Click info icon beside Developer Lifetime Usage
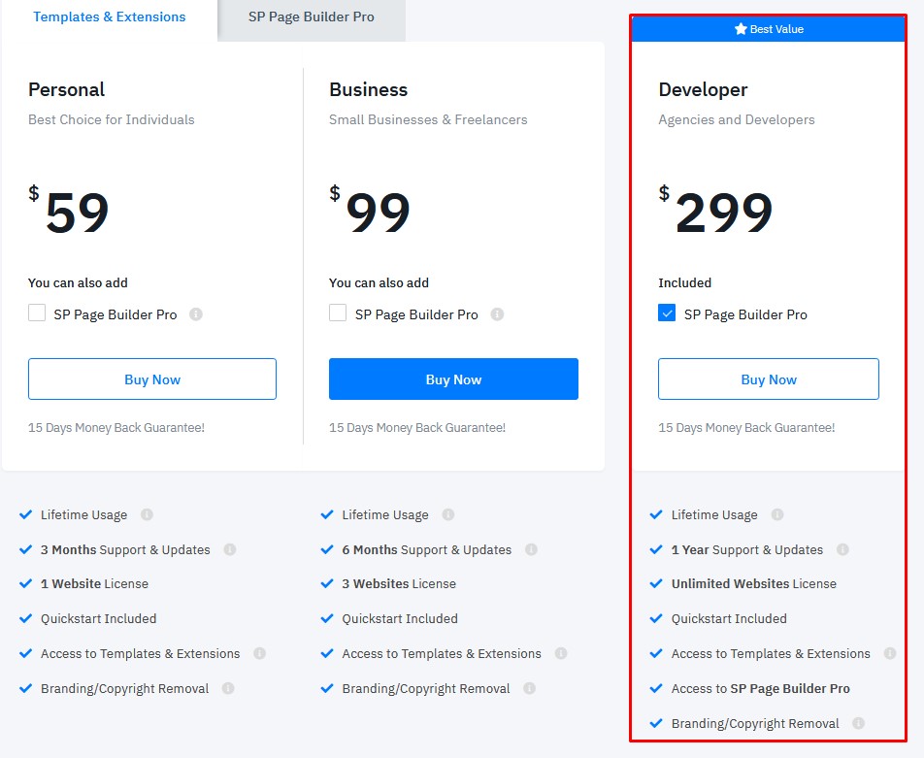 pos(777,514)
